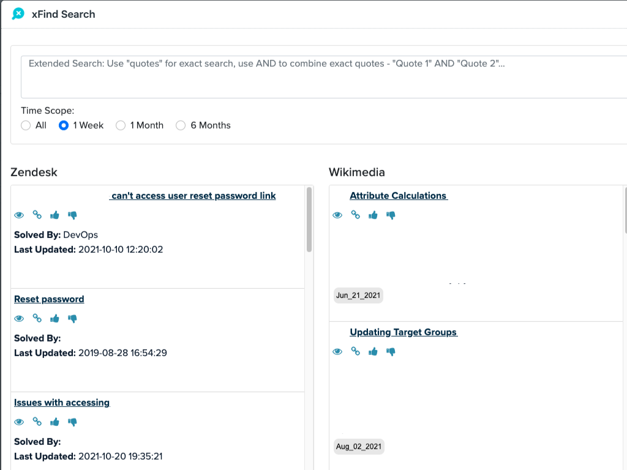The width and height of the screenshot is (627, 470).
Task: Select the 1 Month time scope
Action: click(121, 125)
